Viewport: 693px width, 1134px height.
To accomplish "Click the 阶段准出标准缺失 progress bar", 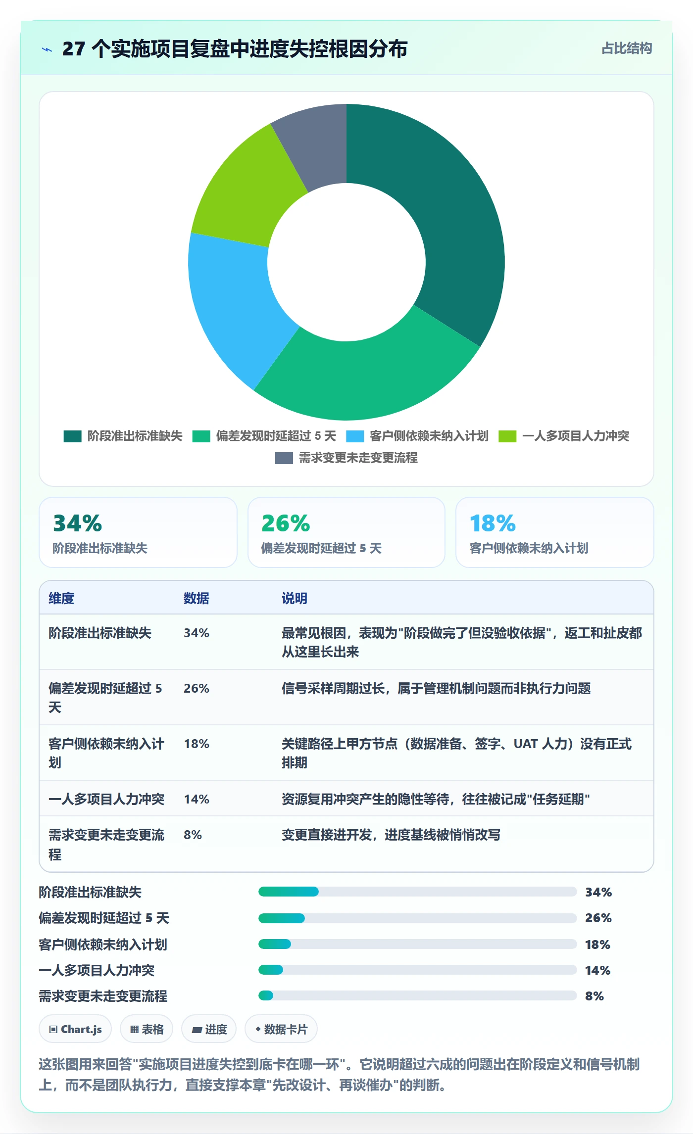I will tap(417, 892).
